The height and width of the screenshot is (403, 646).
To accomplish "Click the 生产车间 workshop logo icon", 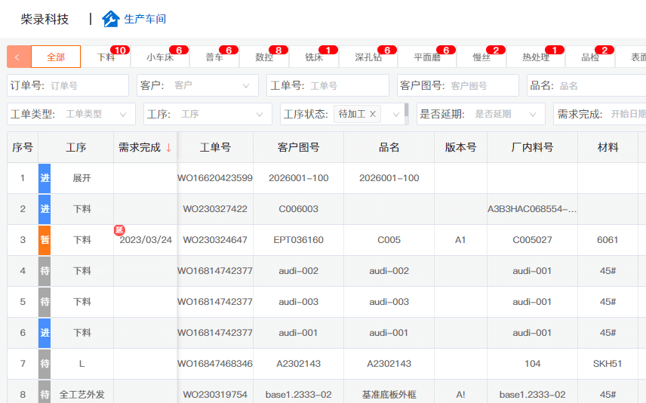I will pyautogui.click(x=111, y=19).
